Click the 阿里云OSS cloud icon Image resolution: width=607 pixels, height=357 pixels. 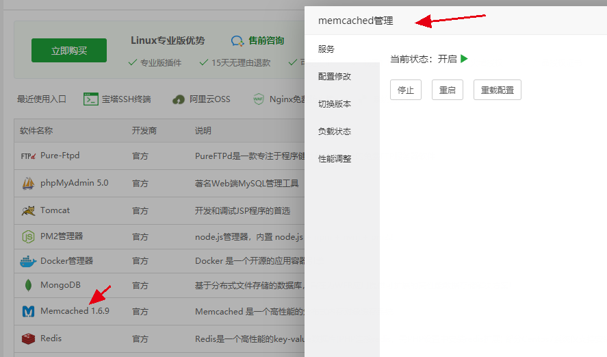[178, 99]
